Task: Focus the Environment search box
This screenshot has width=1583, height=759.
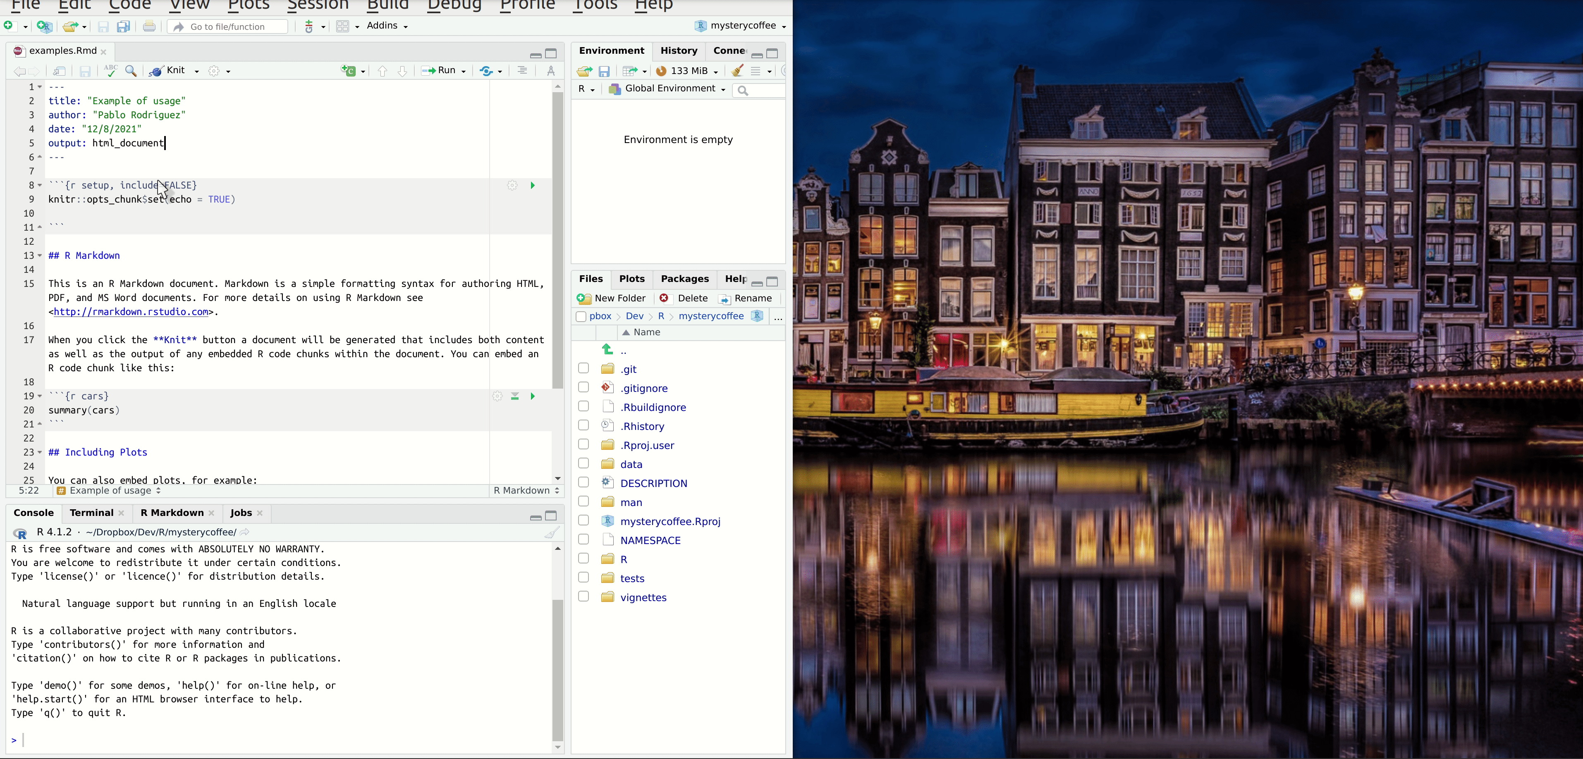Action: [x=759, y=90]
